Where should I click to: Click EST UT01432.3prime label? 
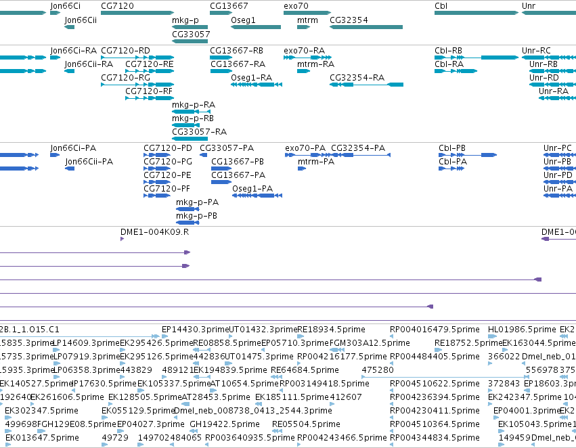tap(263, 330)
